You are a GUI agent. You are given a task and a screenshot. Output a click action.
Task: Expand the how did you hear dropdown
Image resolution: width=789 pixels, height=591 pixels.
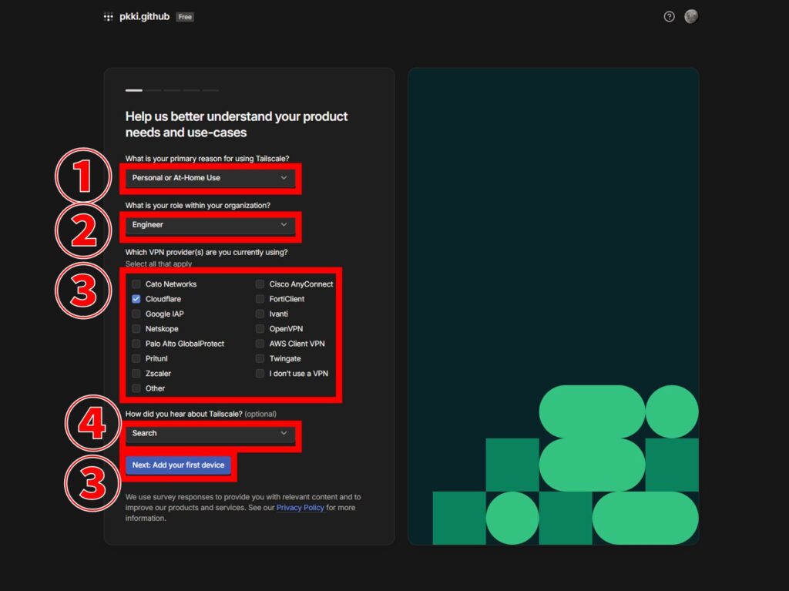210,434
